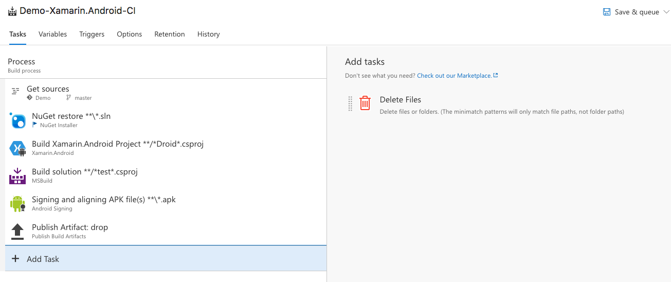Select the Publish Artifact: drop task
The width and height of the screenshot is (671, 282).
coord(166,232)
